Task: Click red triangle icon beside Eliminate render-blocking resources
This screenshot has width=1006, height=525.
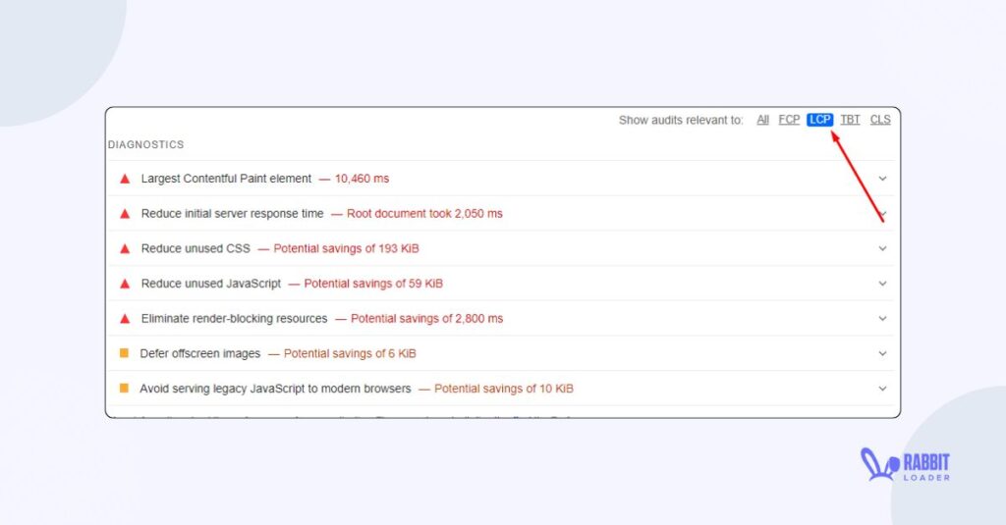Action: [x=125, y=319]
